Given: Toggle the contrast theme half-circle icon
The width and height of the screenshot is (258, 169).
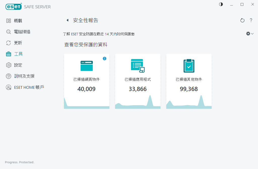Looking at the screenshot, I should point(221,4).
